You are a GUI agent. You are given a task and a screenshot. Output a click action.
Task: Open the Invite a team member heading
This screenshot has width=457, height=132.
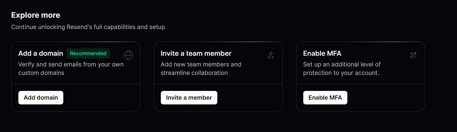[x=196, y=53]
